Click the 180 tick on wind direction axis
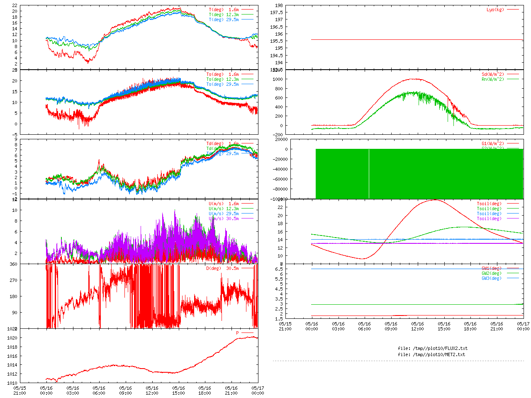Screen dimensions: 531x398 pyautogui.click(x=14, y=296)
